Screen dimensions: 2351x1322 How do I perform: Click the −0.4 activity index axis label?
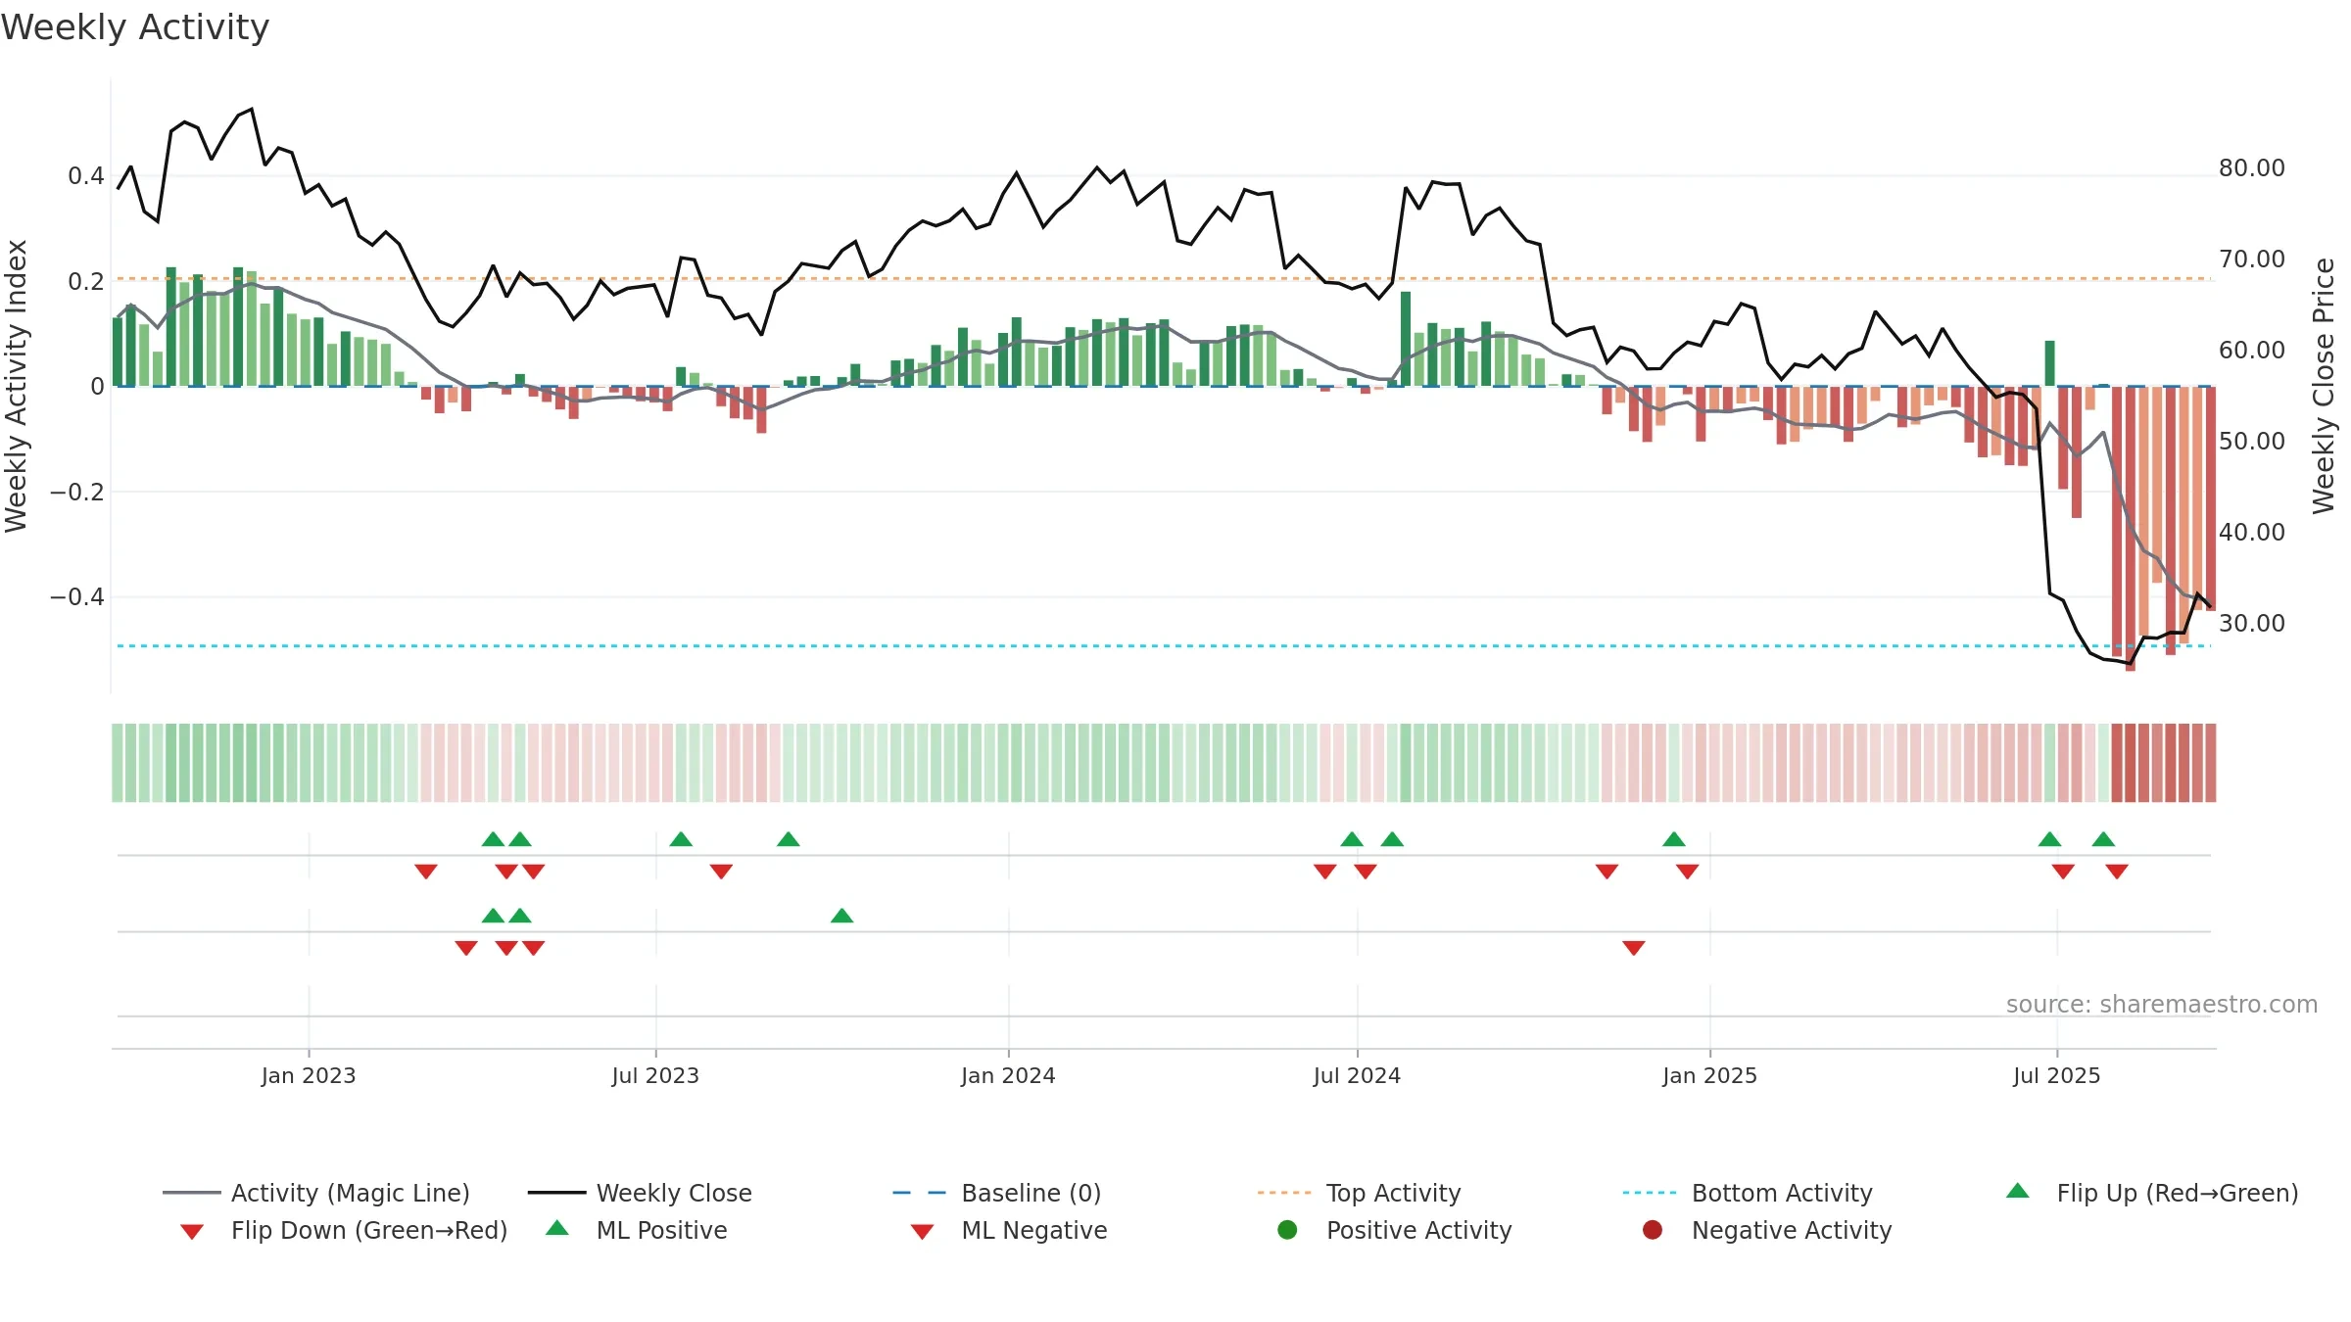tap(77, 597)
